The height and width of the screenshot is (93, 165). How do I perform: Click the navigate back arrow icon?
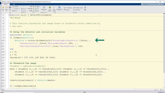[x=22, y=7]
